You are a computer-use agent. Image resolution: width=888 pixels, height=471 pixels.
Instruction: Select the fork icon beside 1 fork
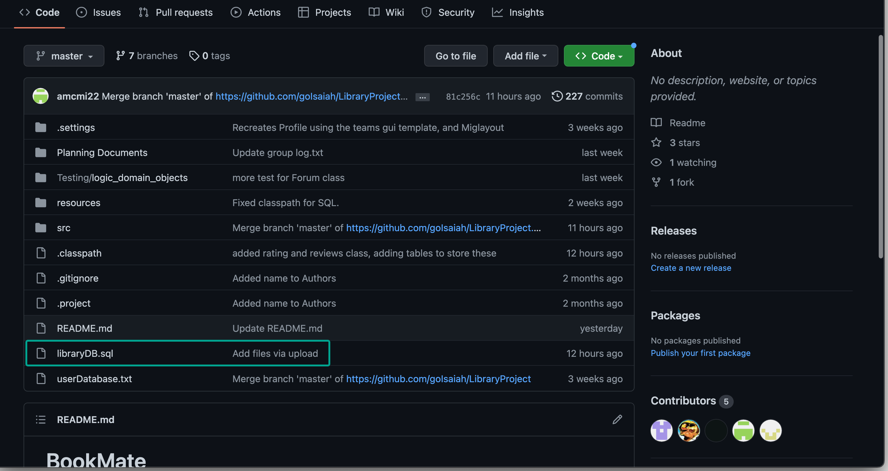pos(656,182)
